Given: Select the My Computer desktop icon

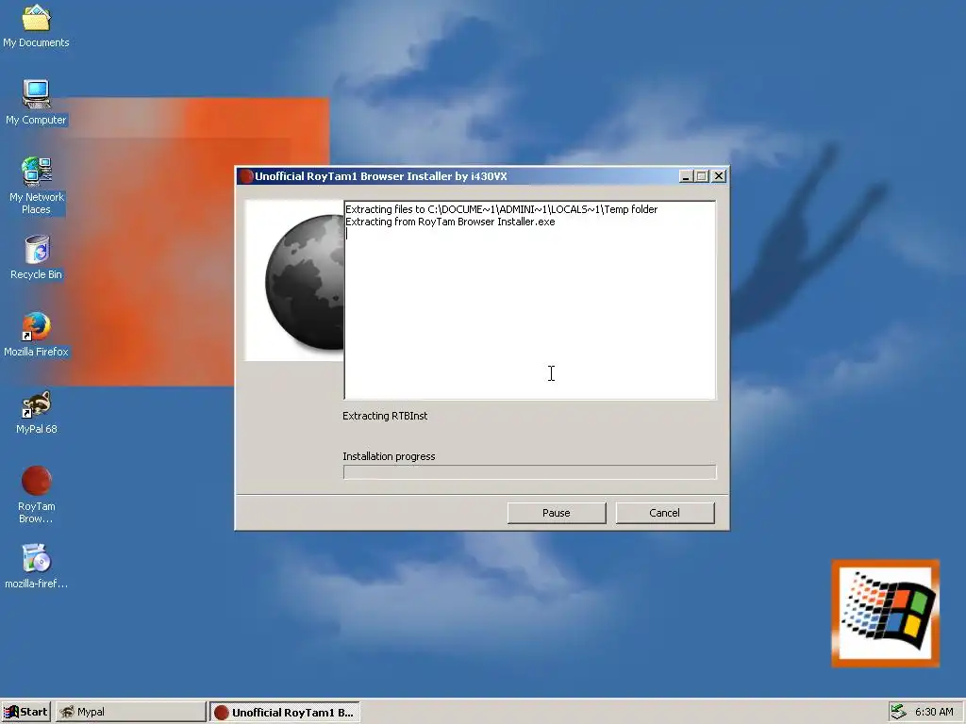Looking at the screenshot, I should click(36, 102).
